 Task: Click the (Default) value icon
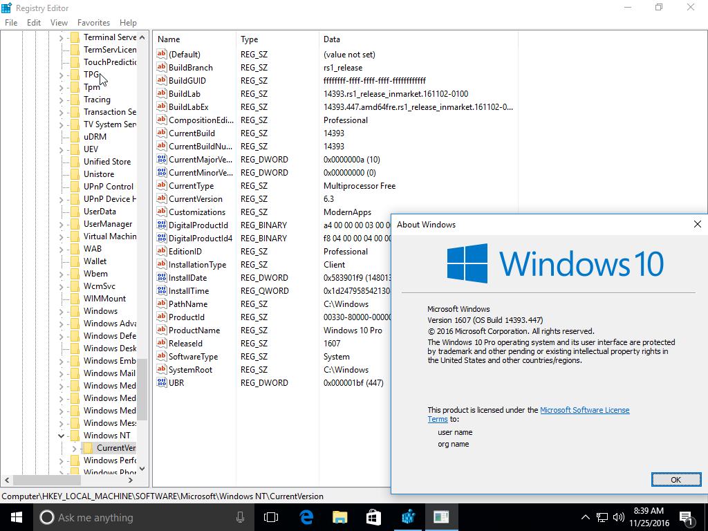[162, 54]
